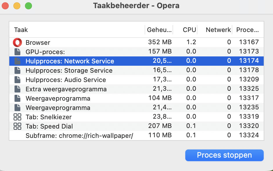This screenshot has width=273, height=171.
Task: Select the second Weergaveprogramma row
Action: click(87, 107)
